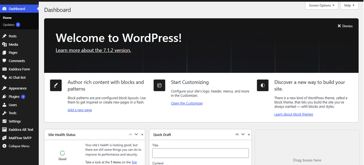This screenshot has height=165, width=364.
Task: Click the green Good health circle indicator
Action: (x=62, y=153)
